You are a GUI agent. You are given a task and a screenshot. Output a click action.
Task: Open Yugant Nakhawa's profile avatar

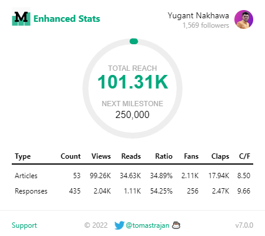click(244, 19)
